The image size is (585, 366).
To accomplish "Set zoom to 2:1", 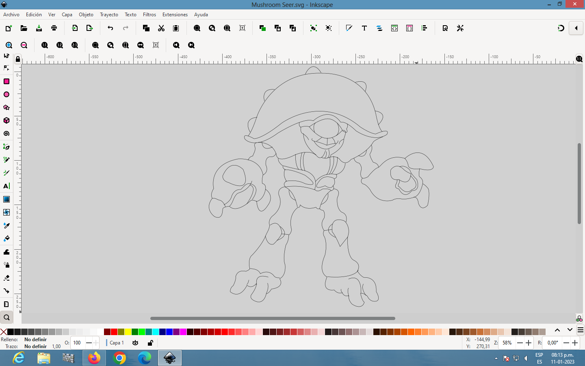I will coord(75,45).
